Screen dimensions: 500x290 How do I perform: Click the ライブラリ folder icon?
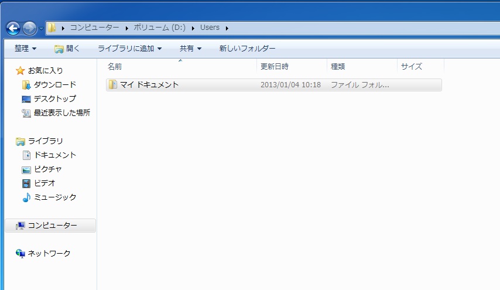tap(20, 141)
